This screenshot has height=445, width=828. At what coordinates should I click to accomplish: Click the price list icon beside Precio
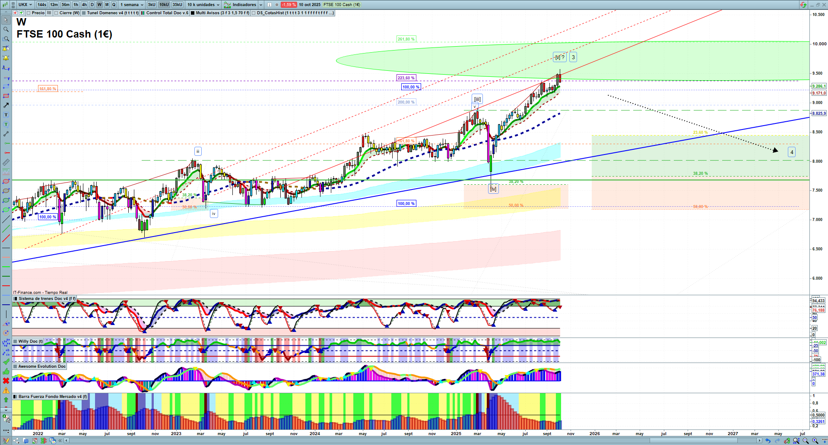(49, 13)
